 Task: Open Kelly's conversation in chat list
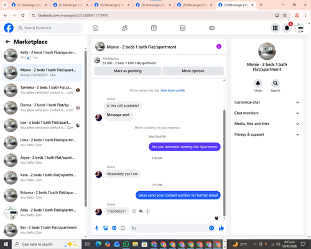tap(42, 55)
